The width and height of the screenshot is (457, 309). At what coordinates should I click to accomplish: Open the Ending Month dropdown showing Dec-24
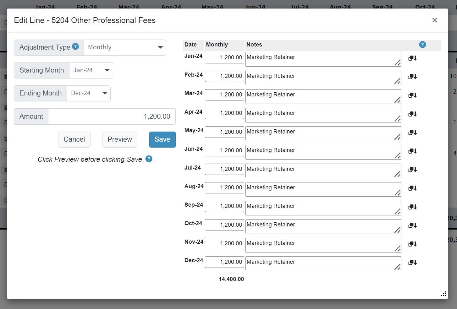[x=88, y=93]
